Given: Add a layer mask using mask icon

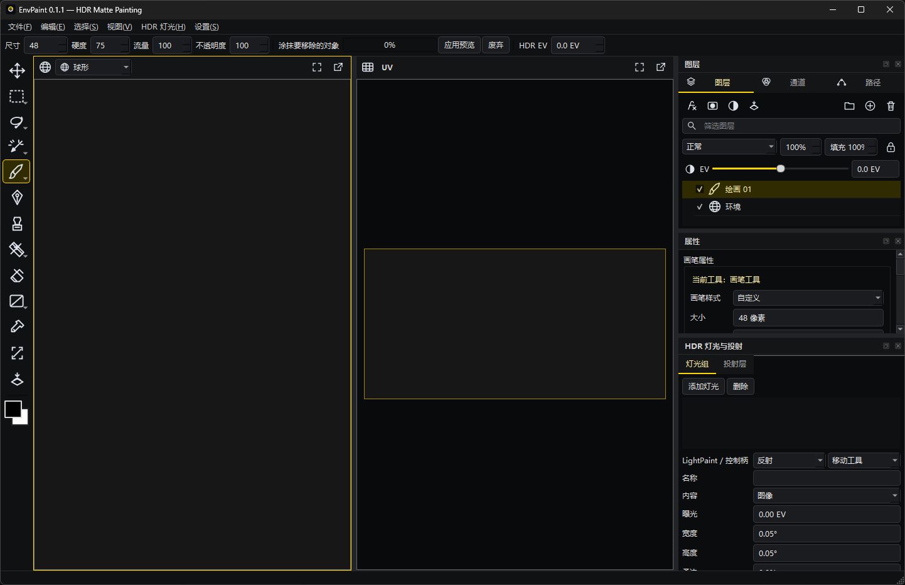Looking at the screenshot, I should tap(712, 106).
